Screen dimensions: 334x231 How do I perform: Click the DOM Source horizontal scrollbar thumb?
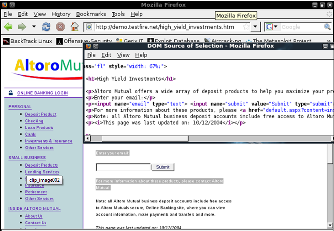145,139
